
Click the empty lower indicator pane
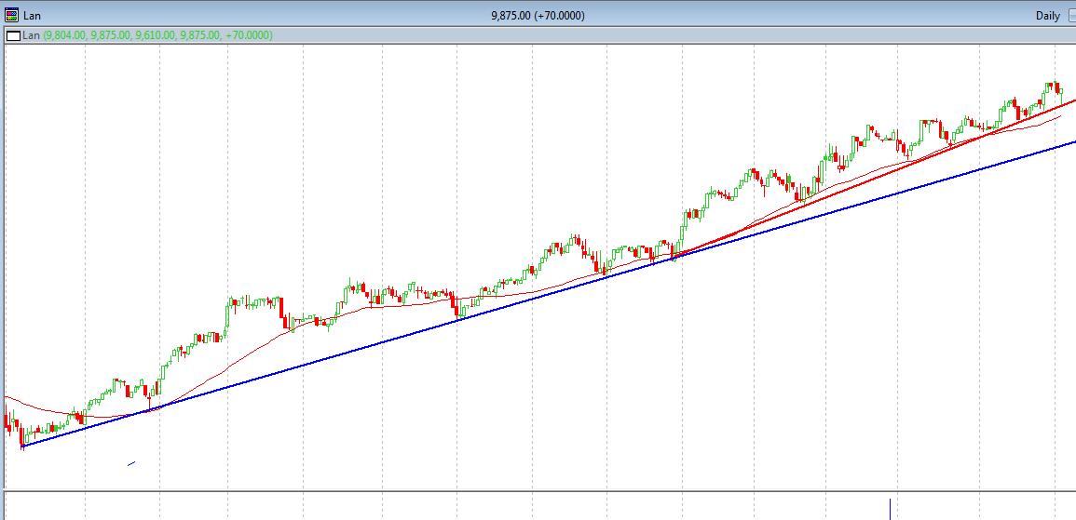[x=466, y=507]
